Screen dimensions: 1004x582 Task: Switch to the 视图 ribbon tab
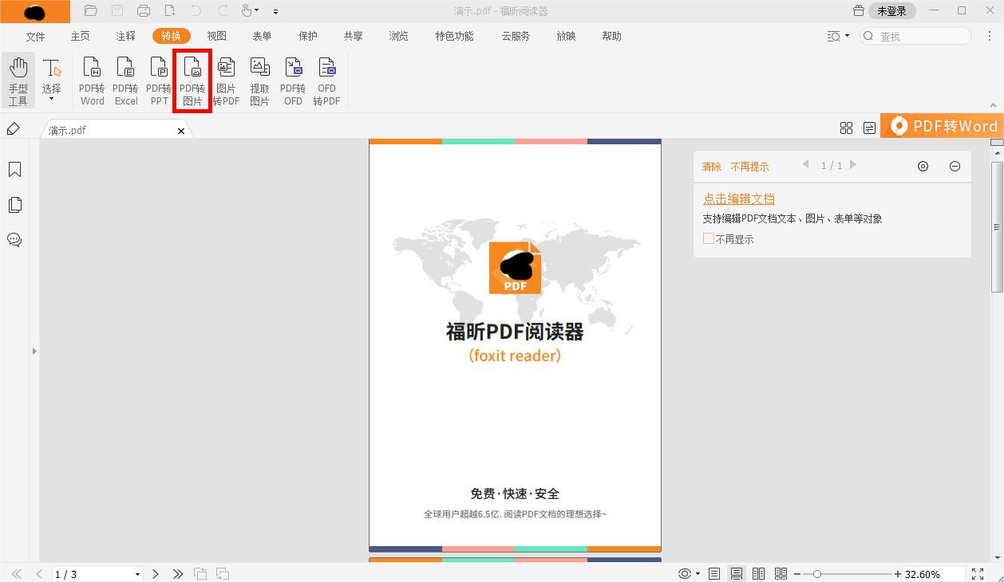pyautogui.click(x=215, y=36)
